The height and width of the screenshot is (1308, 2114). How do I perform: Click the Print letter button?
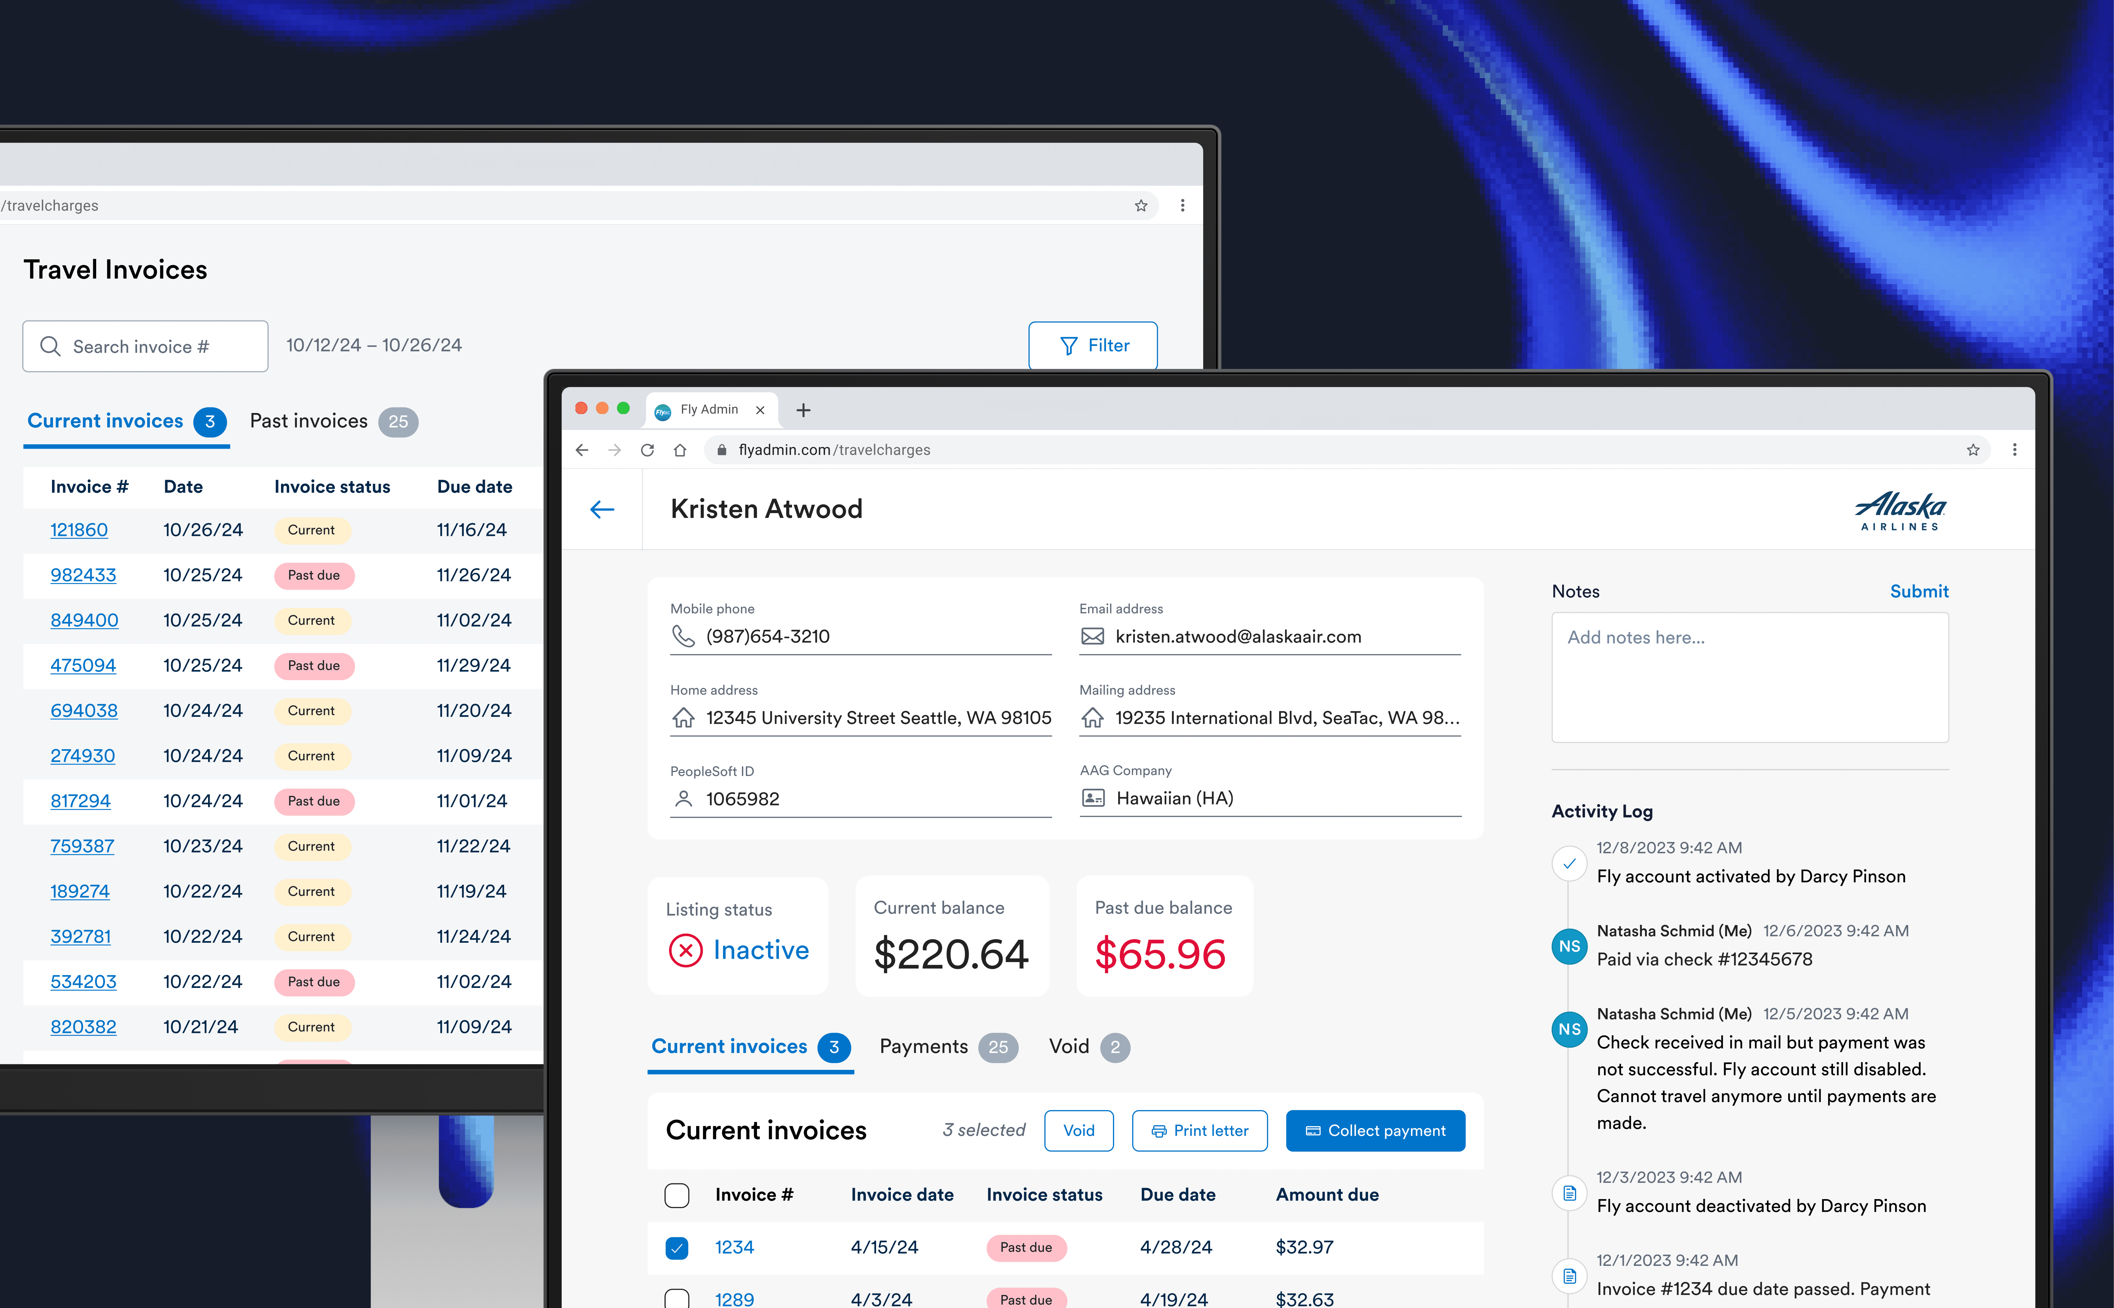(1199, 1131)
